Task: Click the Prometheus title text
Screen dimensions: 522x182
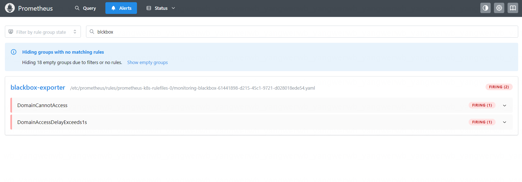Action: [35, 8]
